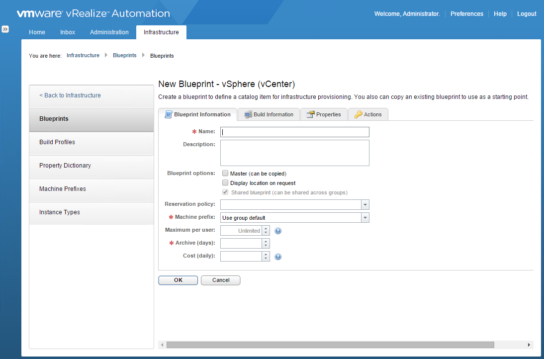Click the horizontal scrollbar thumb
Viewport: 544px width, 359px height.
point(330,345)
